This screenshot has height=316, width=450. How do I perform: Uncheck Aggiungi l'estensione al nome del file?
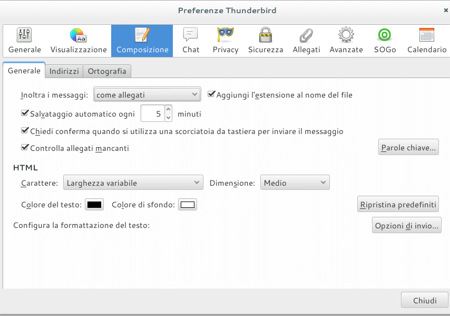tap(212, 94)
